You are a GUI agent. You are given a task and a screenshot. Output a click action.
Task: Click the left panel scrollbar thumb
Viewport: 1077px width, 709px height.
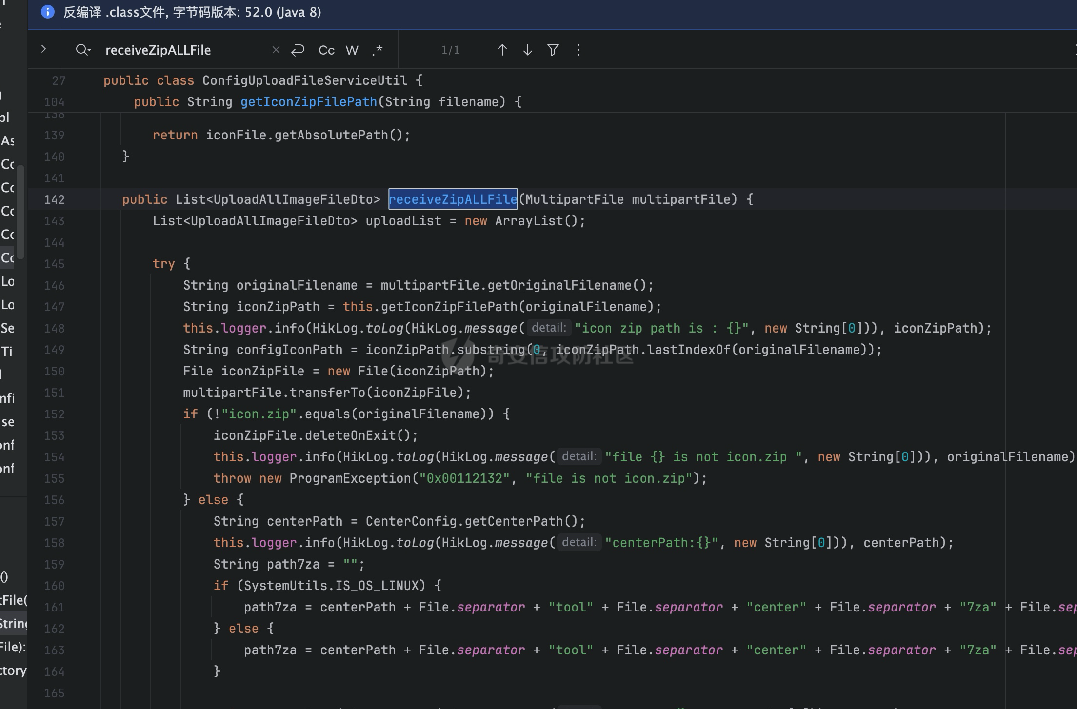coord(20,212)
